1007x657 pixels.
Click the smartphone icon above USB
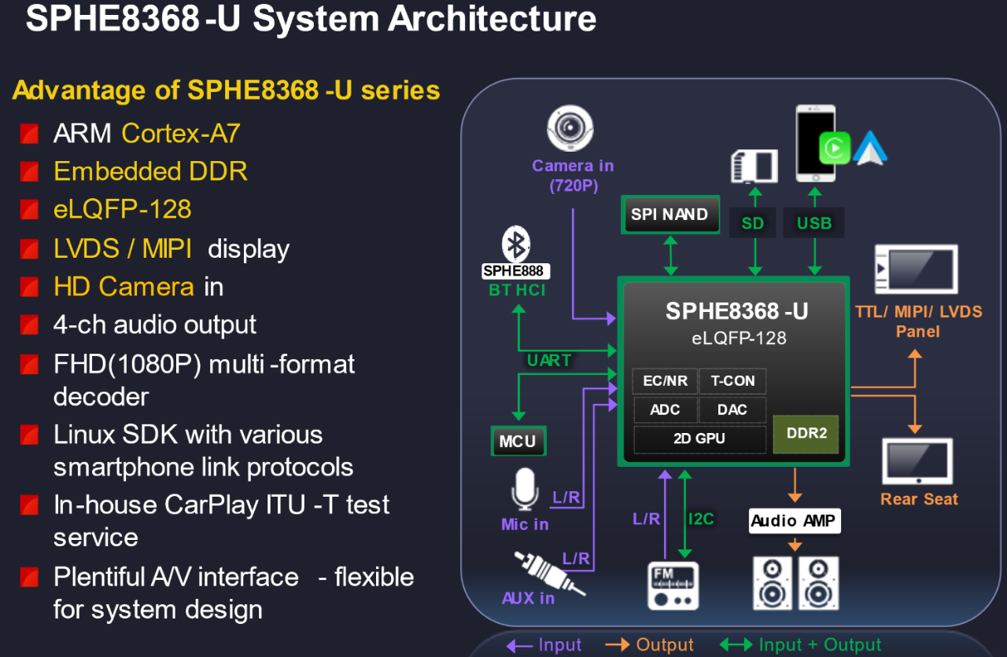(814, 144)
